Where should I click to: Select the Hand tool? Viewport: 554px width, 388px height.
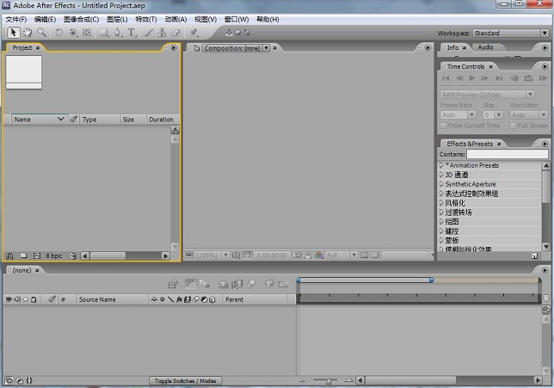[x=28, y=33]
